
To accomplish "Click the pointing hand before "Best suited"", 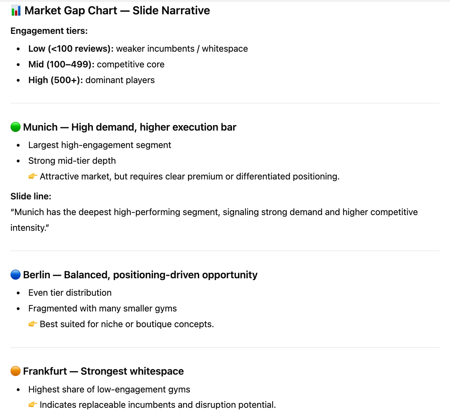I will click(x=33, y=324).
